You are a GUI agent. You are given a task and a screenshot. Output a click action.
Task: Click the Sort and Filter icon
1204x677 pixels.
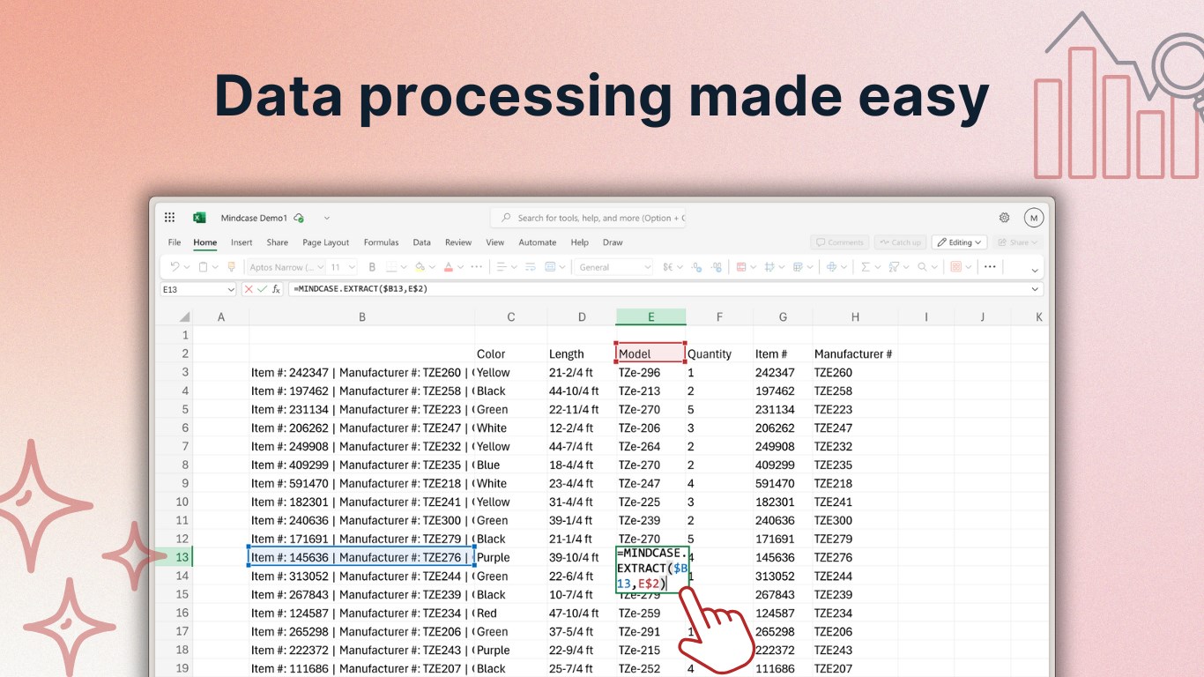click(x=894, y=267)
